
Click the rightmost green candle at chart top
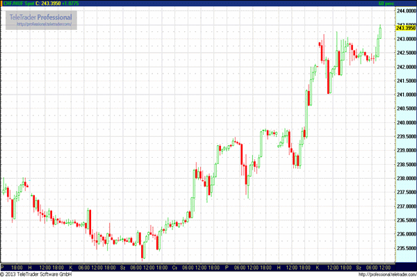point(380,31)
